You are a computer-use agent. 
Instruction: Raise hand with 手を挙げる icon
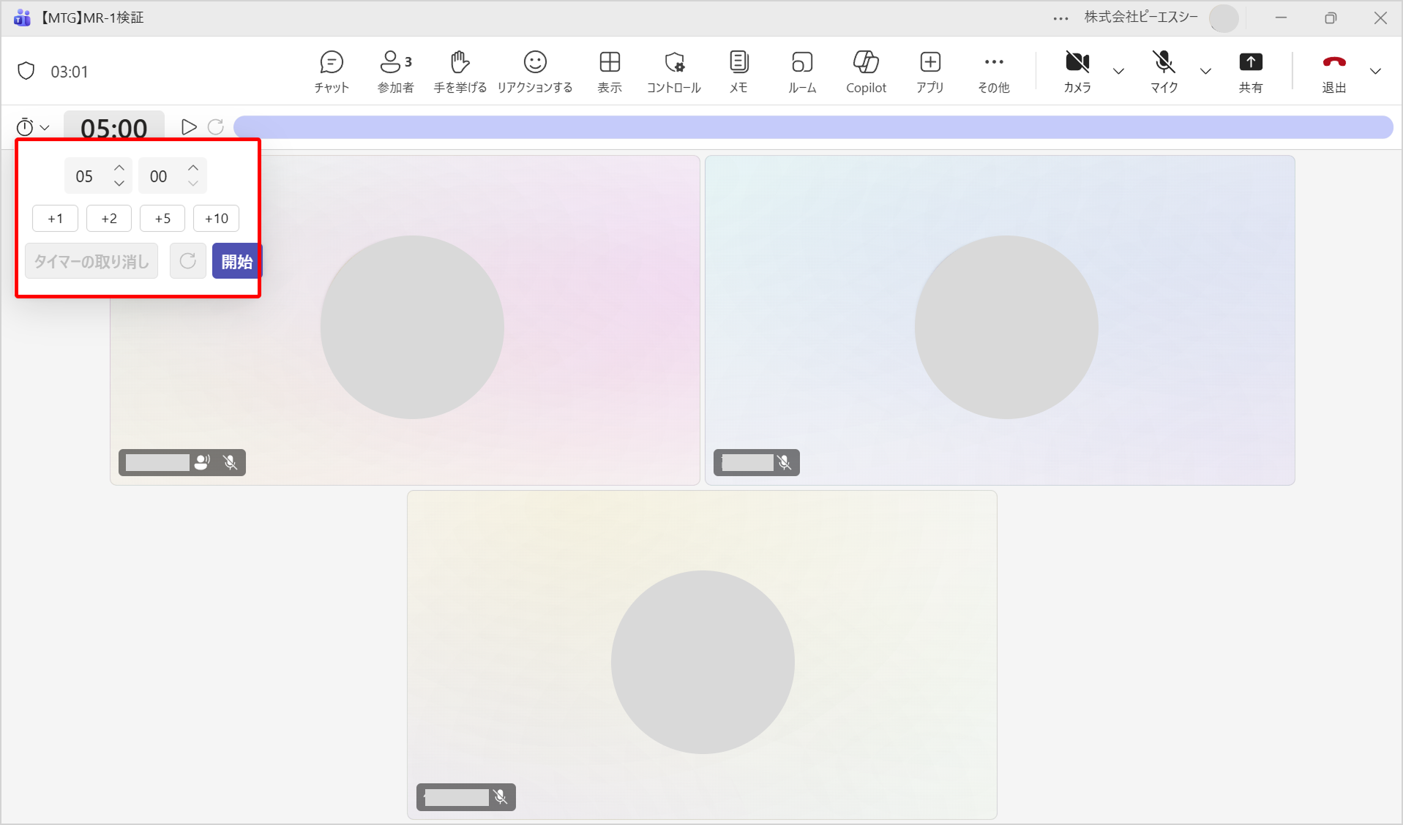tap(460, 71)
